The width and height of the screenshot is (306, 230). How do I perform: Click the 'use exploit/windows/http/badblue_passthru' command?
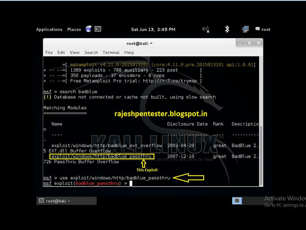[x=115, y=178]
